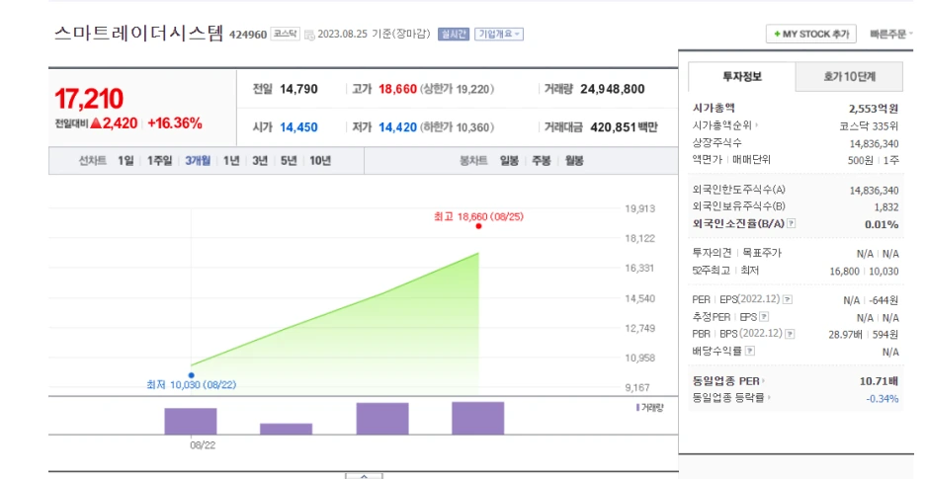Click the 외국인소진율 value 0.01%
This screenshot has height=479, width=925.
coord(882,224)
